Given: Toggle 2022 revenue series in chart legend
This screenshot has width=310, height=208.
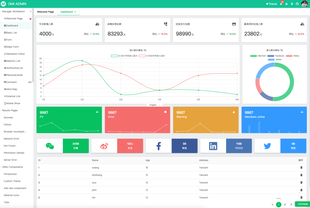Looking at the screenshot, I should point(152,56).
